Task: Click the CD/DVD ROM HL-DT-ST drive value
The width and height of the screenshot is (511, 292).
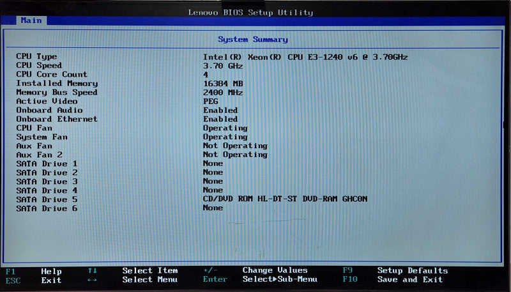Action: [285, 199]
